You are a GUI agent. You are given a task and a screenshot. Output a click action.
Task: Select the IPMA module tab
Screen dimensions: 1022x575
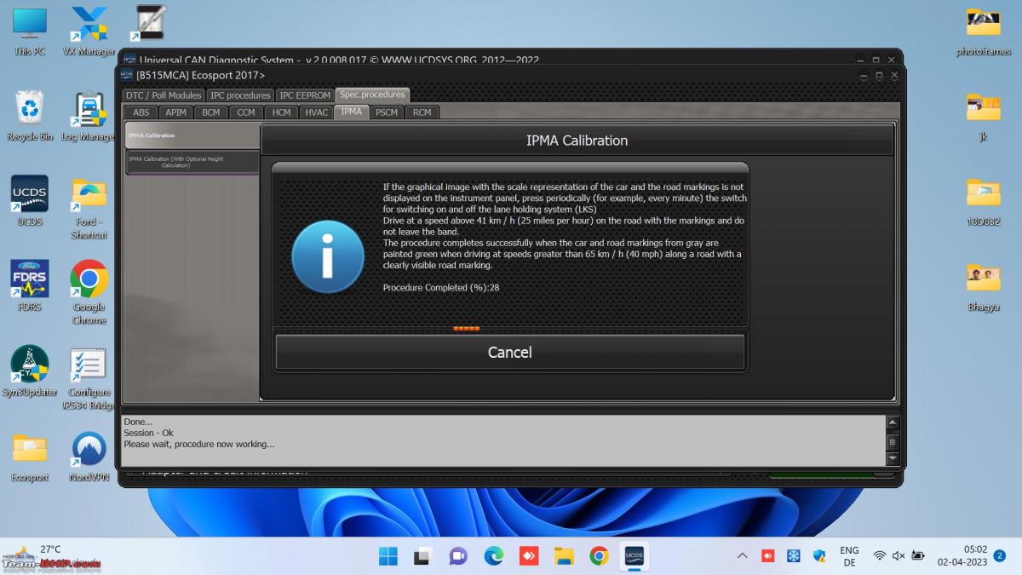click(351, 112)
